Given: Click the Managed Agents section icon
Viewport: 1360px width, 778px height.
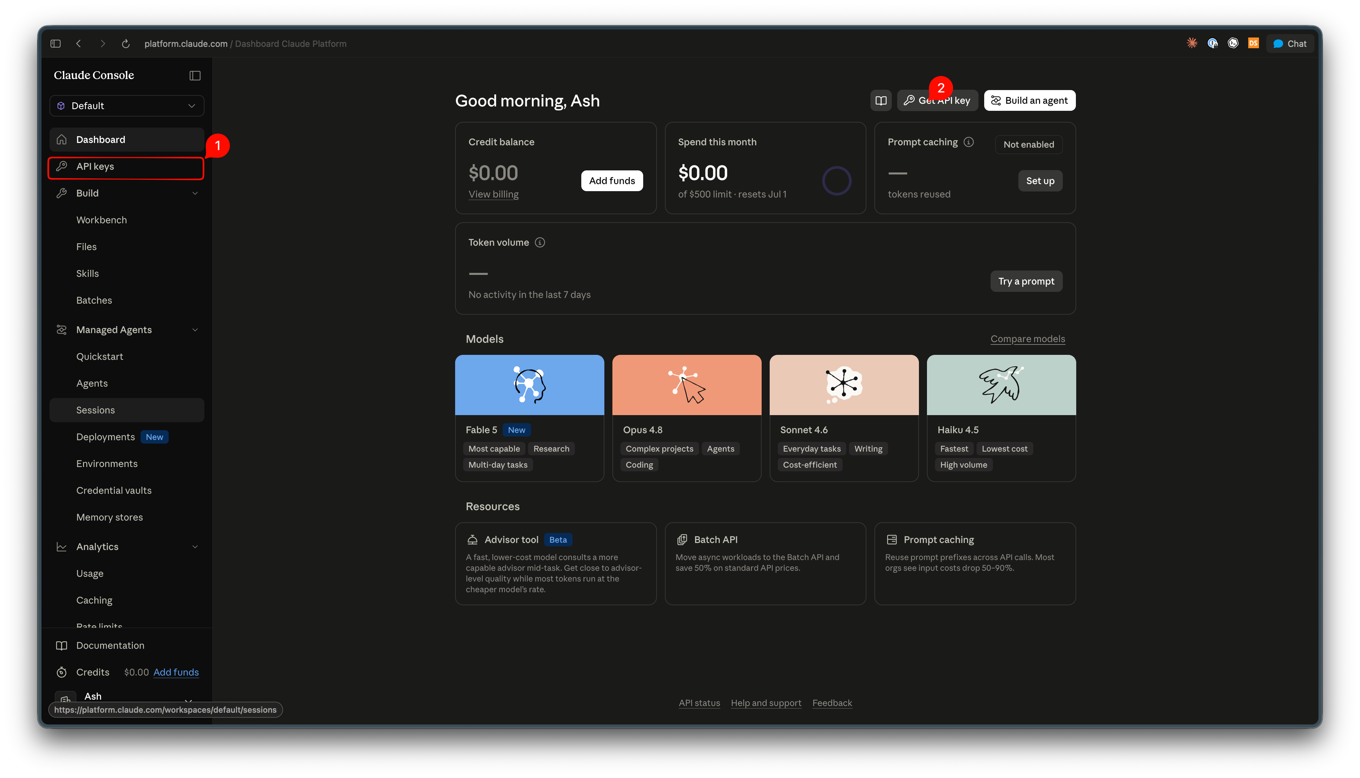Looking at the screenshot, I should click(62, 330).
